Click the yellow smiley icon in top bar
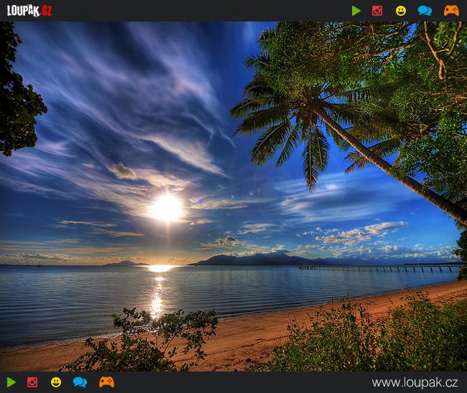 (x=401, y=11)
